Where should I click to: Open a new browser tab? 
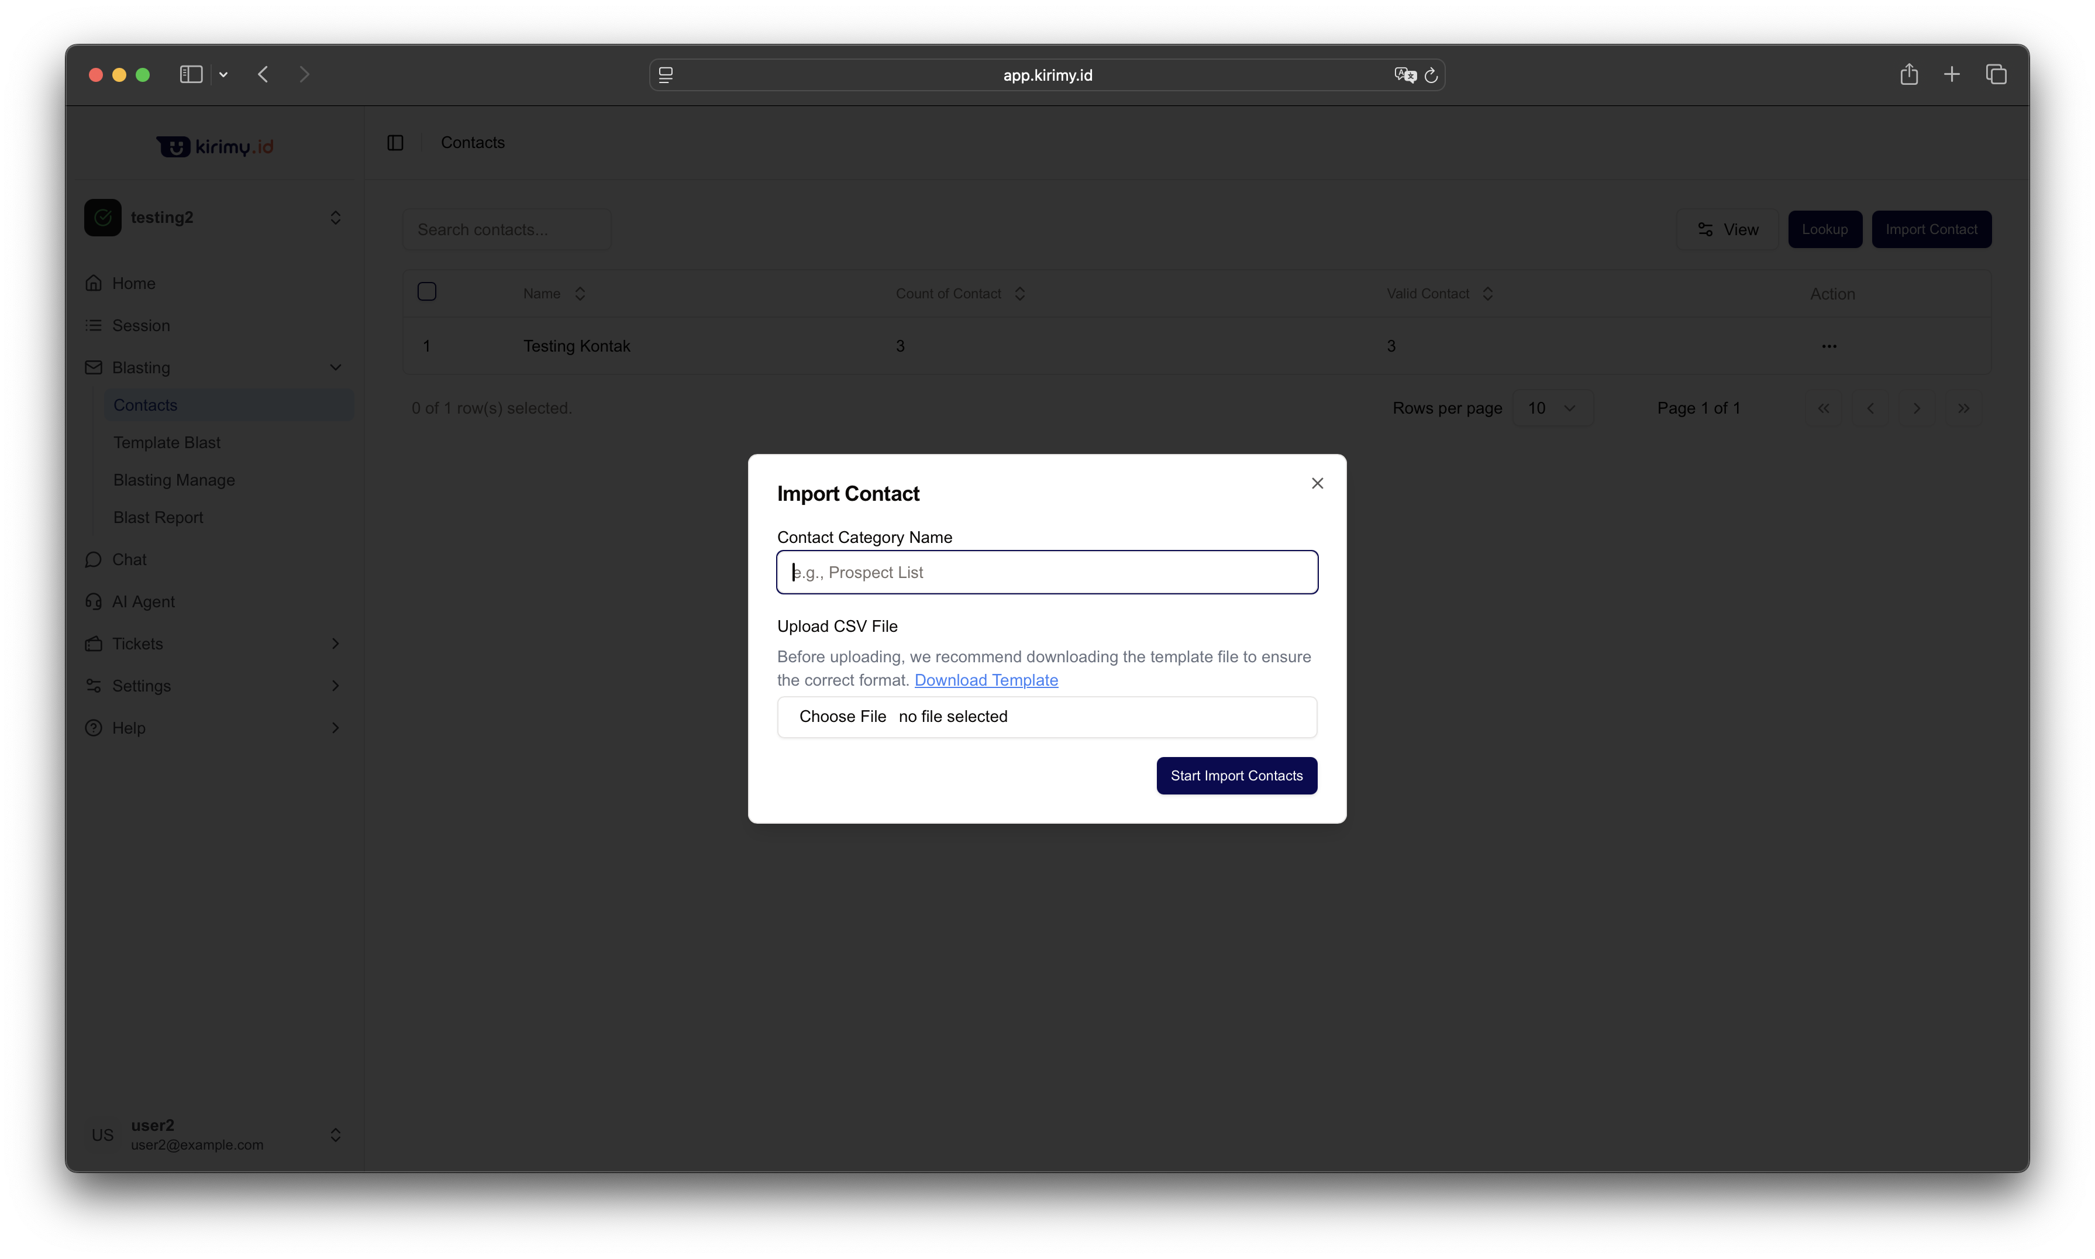(x=1952, y=75)
